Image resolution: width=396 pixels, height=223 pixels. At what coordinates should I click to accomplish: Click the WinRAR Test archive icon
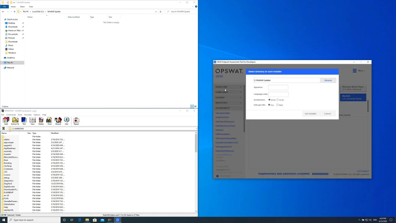[24, 121]
